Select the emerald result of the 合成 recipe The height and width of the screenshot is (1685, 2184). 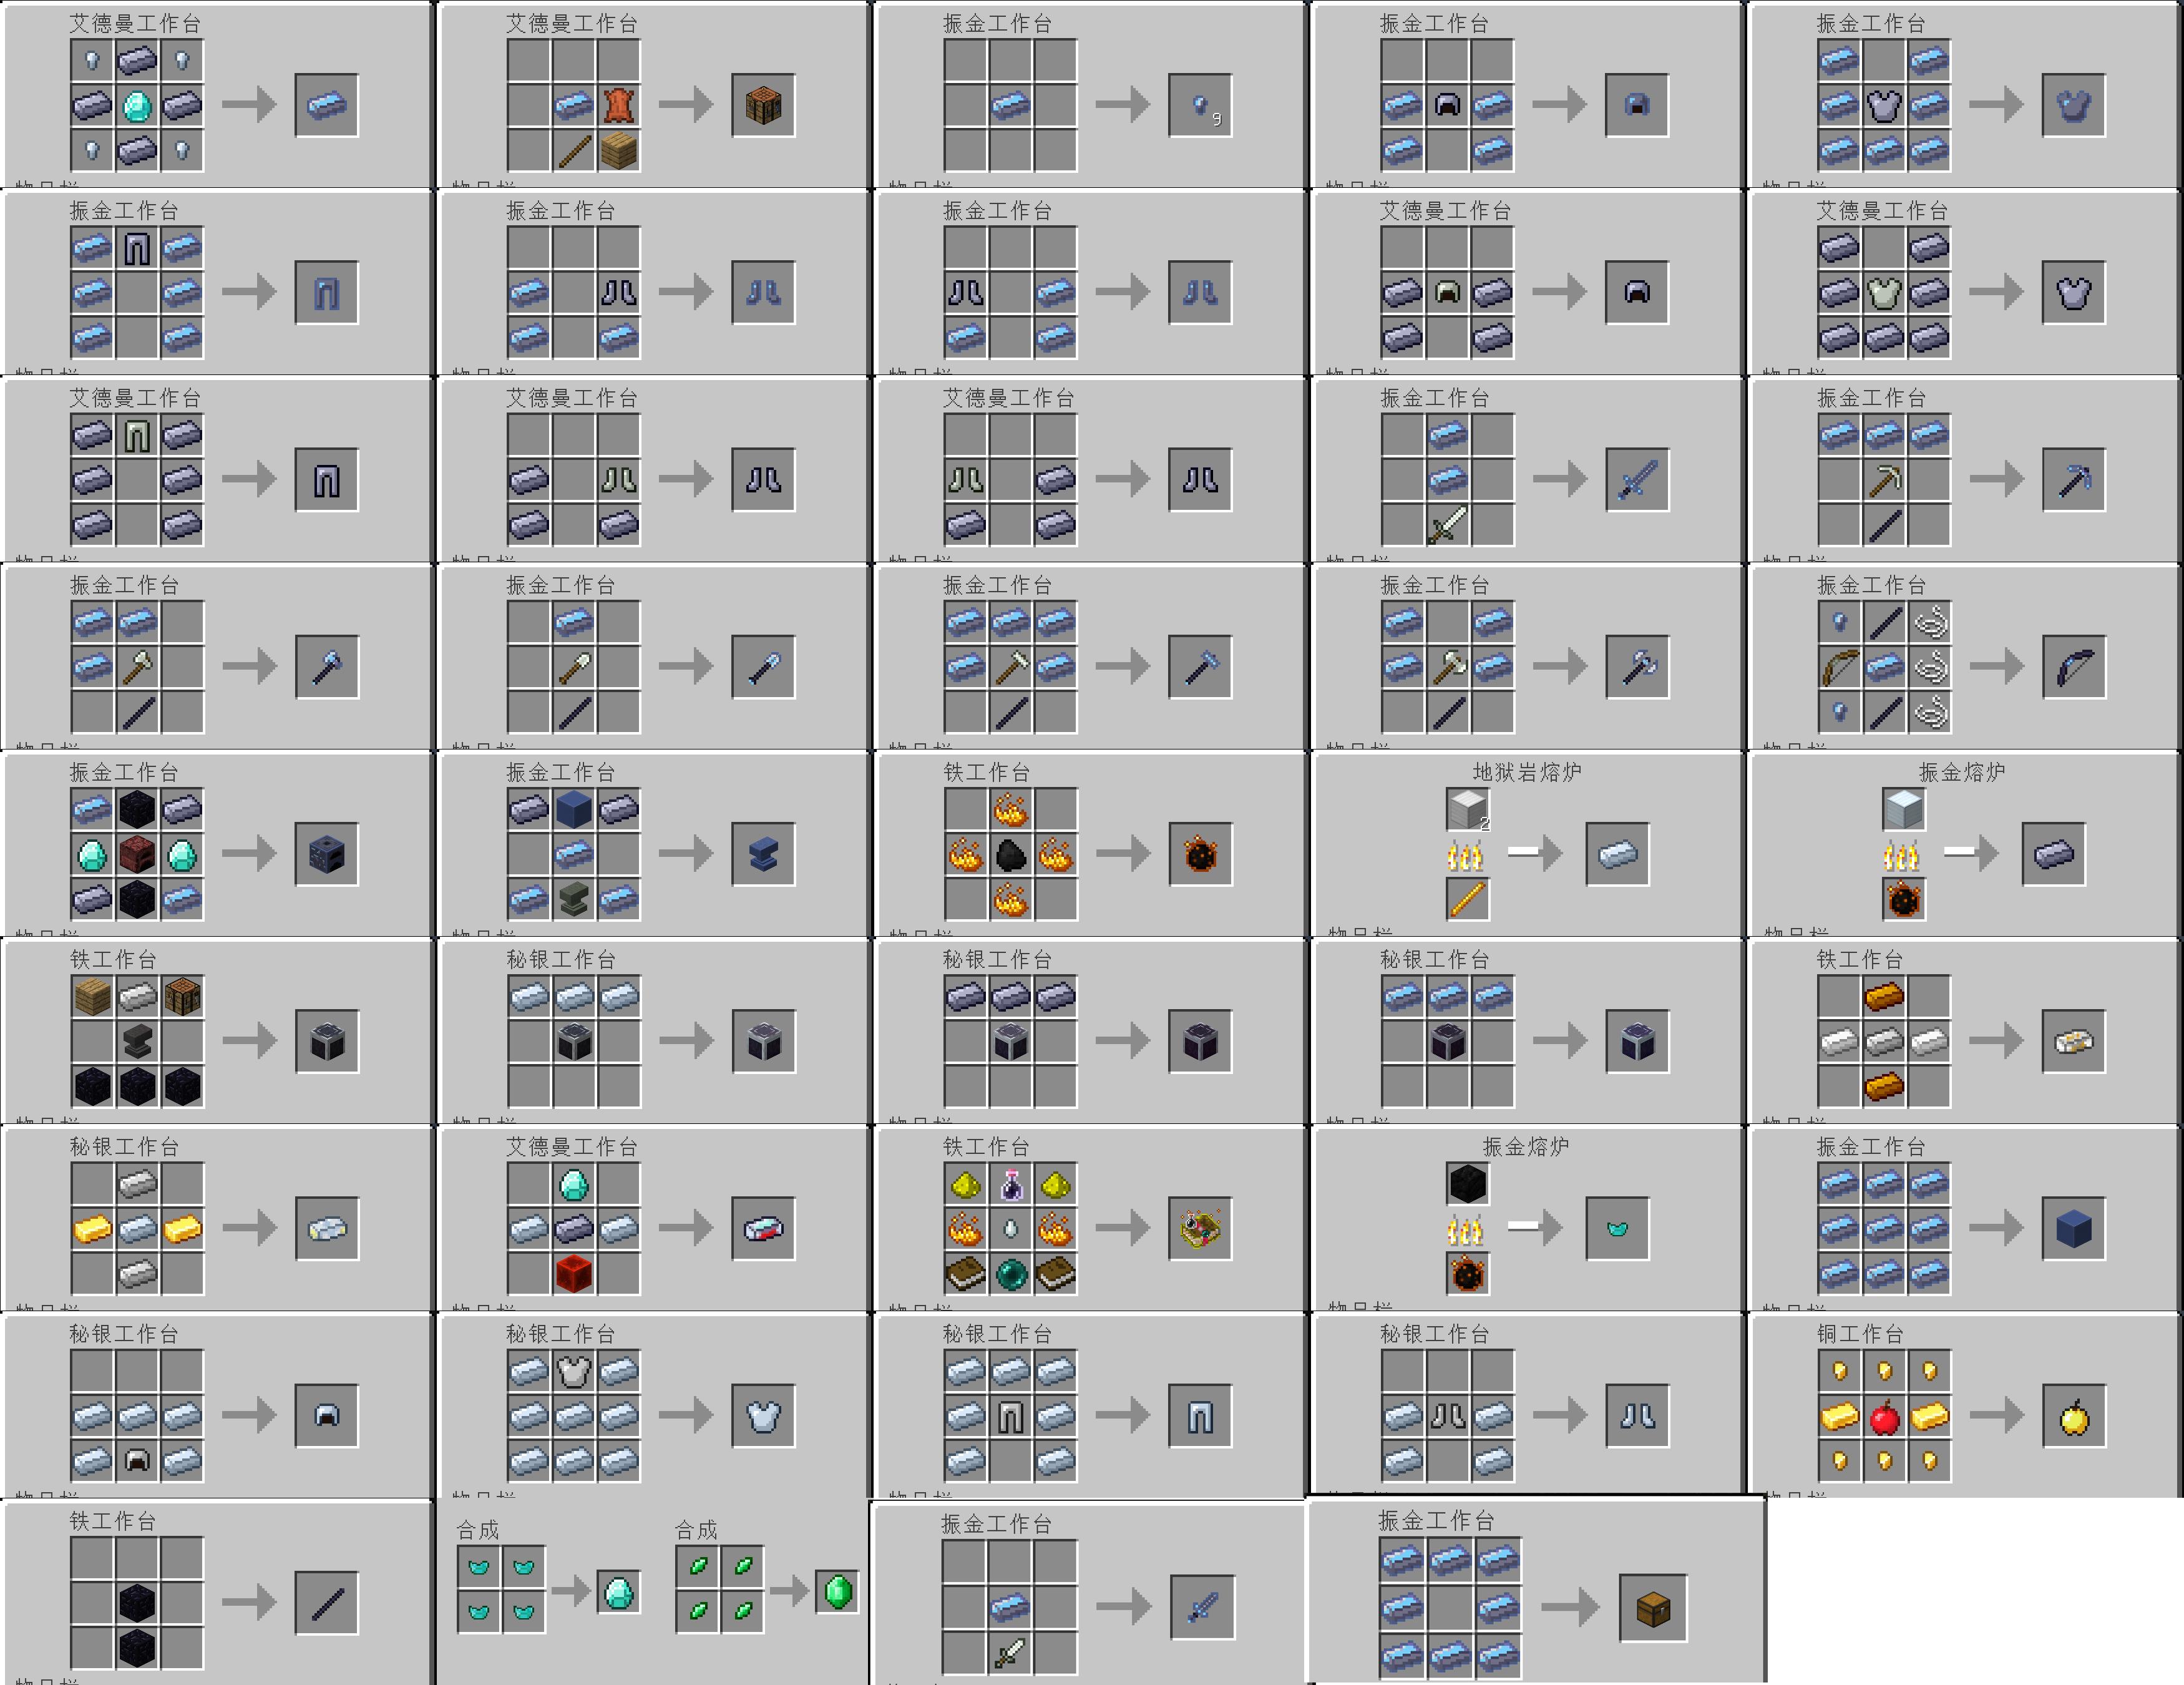[x=838, y=1591]
